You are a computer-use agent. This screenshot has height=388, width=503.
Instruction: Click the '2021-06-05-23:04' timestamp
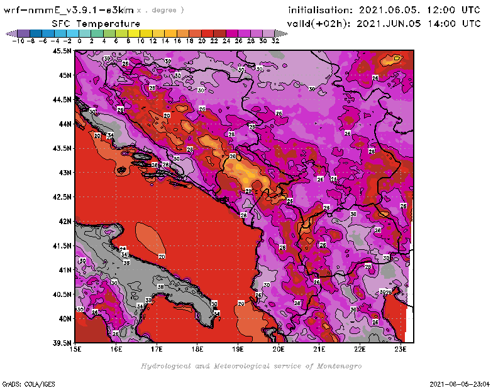460,384
